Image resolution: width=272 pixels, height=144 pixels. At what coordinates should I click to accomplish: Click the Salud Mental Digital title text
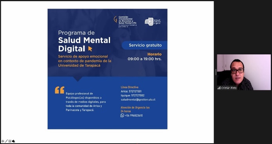[x=84, y=45]
